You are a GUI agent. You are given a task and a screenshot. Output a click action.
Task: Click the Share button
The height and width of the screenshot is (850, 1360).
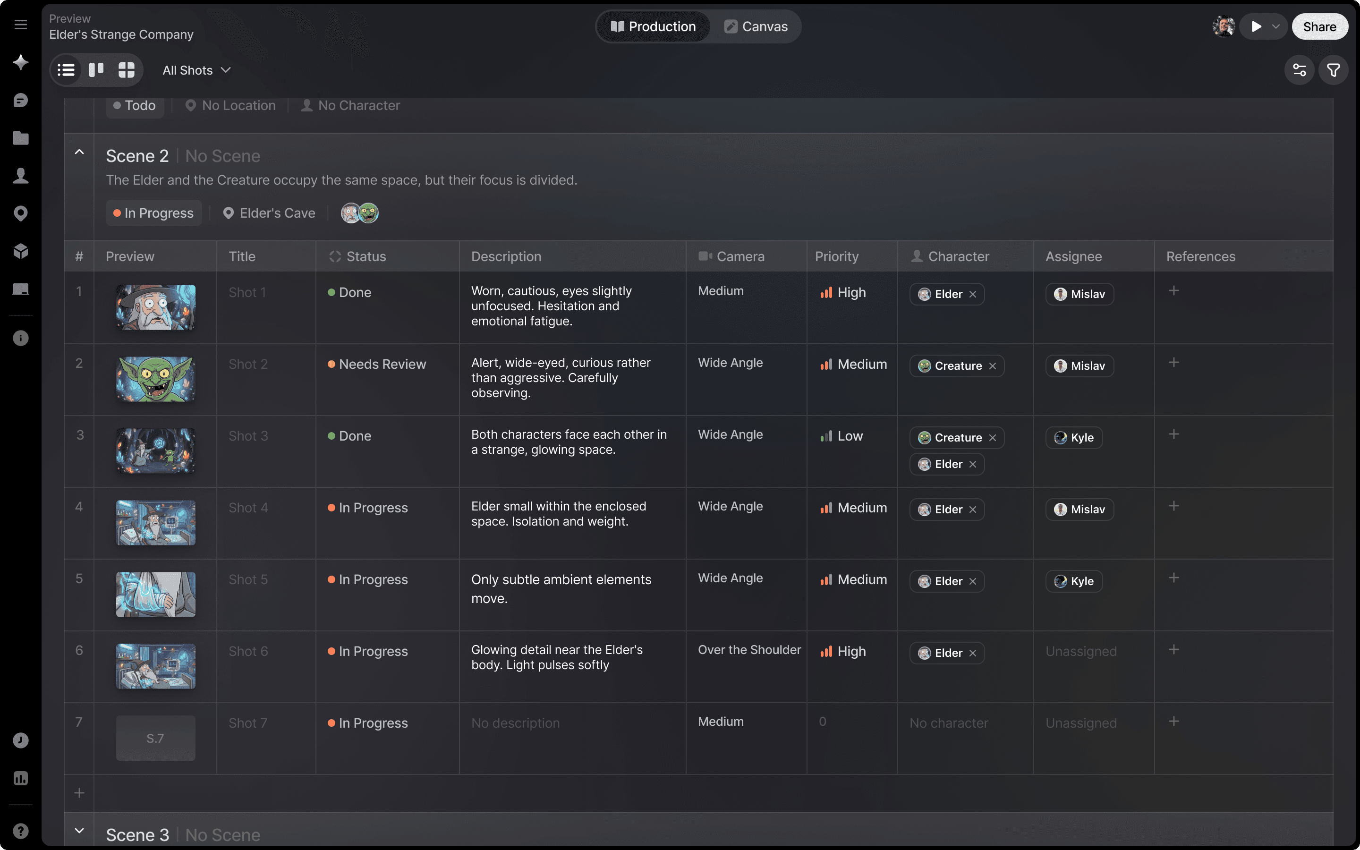pyautogui.click(x=1319, y=26)
